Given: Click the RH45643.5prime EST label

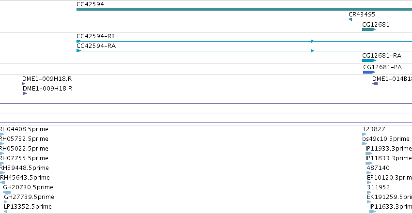Looking at the screenshot, I should point(25,178).
